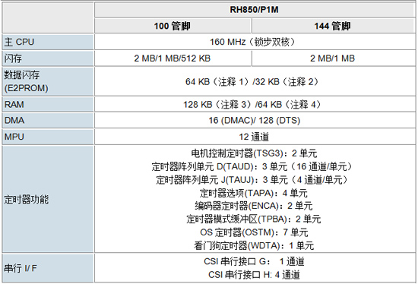This screenshot has height=284, width=418.
Task: Click the RH850/P1M table header
Action: click(255, 10)
